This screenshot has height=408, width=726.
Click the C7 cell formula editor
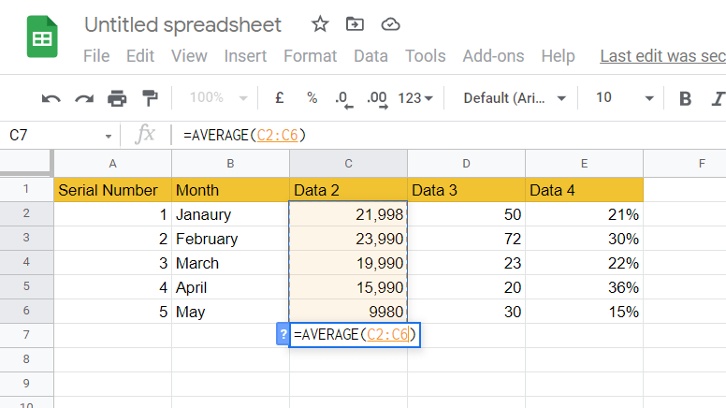point(355,334)
